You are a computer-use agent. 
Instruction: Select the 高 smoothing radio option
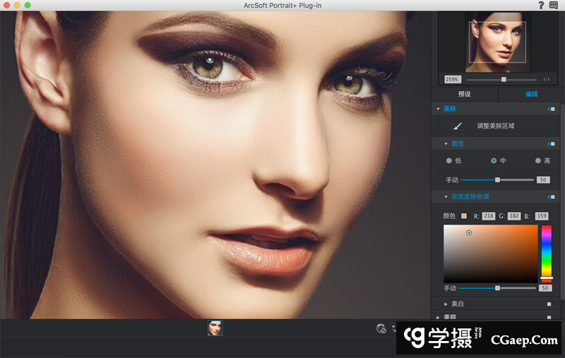(538, 160)
